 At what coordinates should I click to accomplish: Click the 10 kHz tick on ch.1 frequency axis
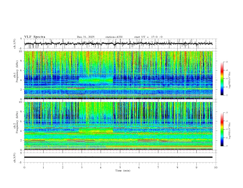(20, 51)
